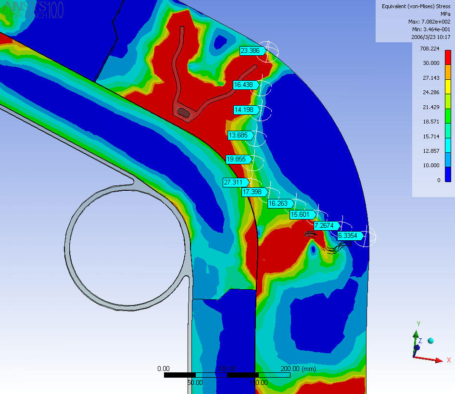The height and width of the screenshot is (394, 455).
Task: Click the cyan isometric view sphere near triad
Action: (430, 341)
